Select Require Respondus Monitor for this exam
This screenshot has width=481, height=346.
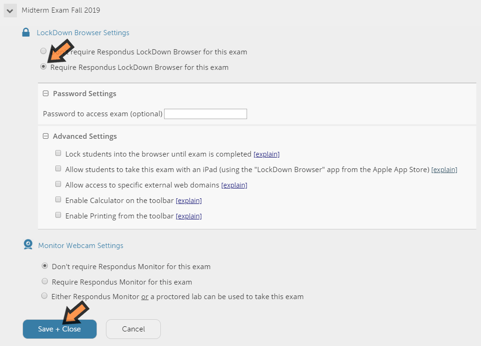pos(45,281)
